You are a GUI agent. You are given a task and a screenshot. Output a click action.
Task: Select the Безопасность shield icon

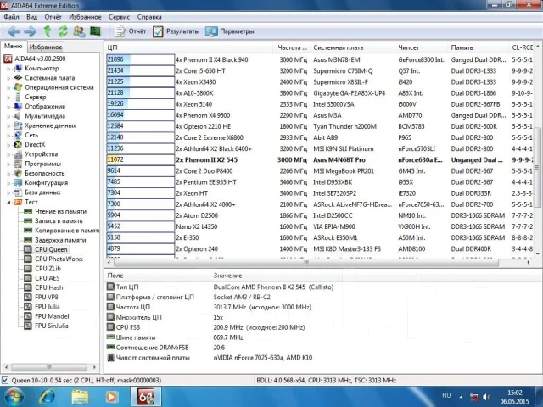coord(18,173)
